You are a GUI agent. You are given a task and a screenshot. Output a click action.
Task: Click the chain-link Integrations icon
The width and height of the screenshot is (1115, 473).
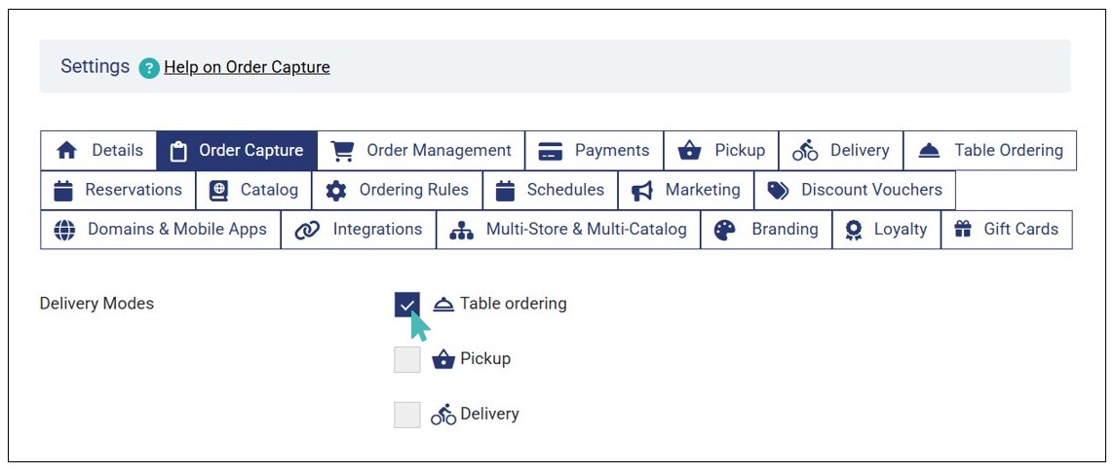click(x=307, y=230)
